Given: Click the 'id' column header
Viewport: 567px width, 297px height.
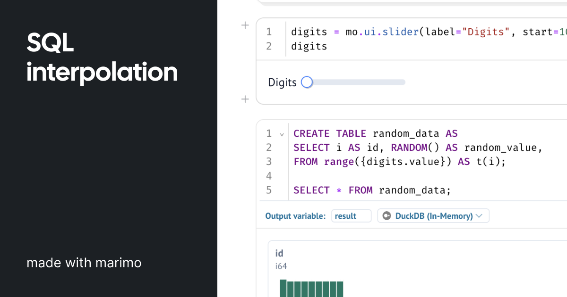Looking at the screenshot, I should click(279, 254).
